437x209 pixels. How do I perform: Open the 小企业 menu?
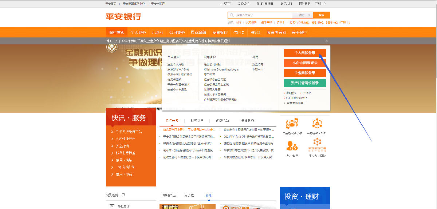(x=158, y=32)
